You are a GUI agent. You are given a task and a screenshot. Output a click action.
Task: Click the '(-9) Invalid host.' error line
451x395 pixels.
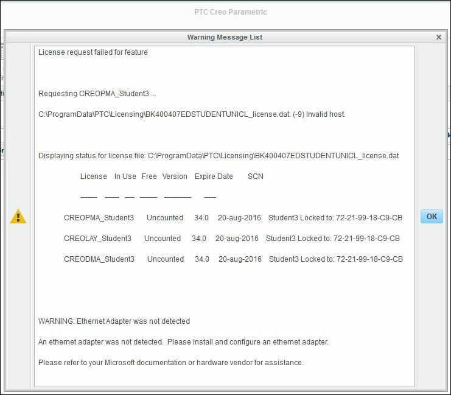point(192,114)
